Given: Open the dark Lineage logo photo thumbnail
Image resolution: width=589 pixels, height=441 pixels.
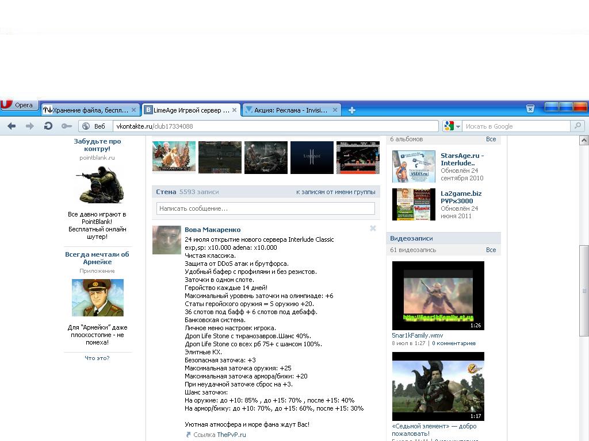Looking at the screenshot, I should [312, 157].
